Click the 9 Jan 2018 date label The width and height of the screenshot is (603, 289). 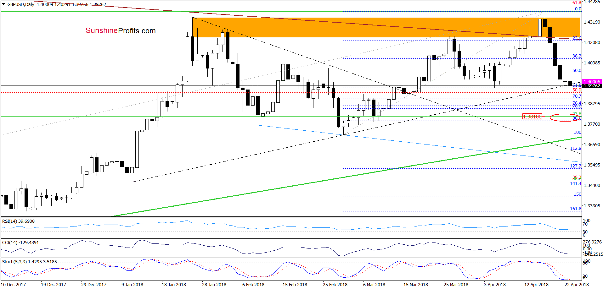click(x=132, y=285)
